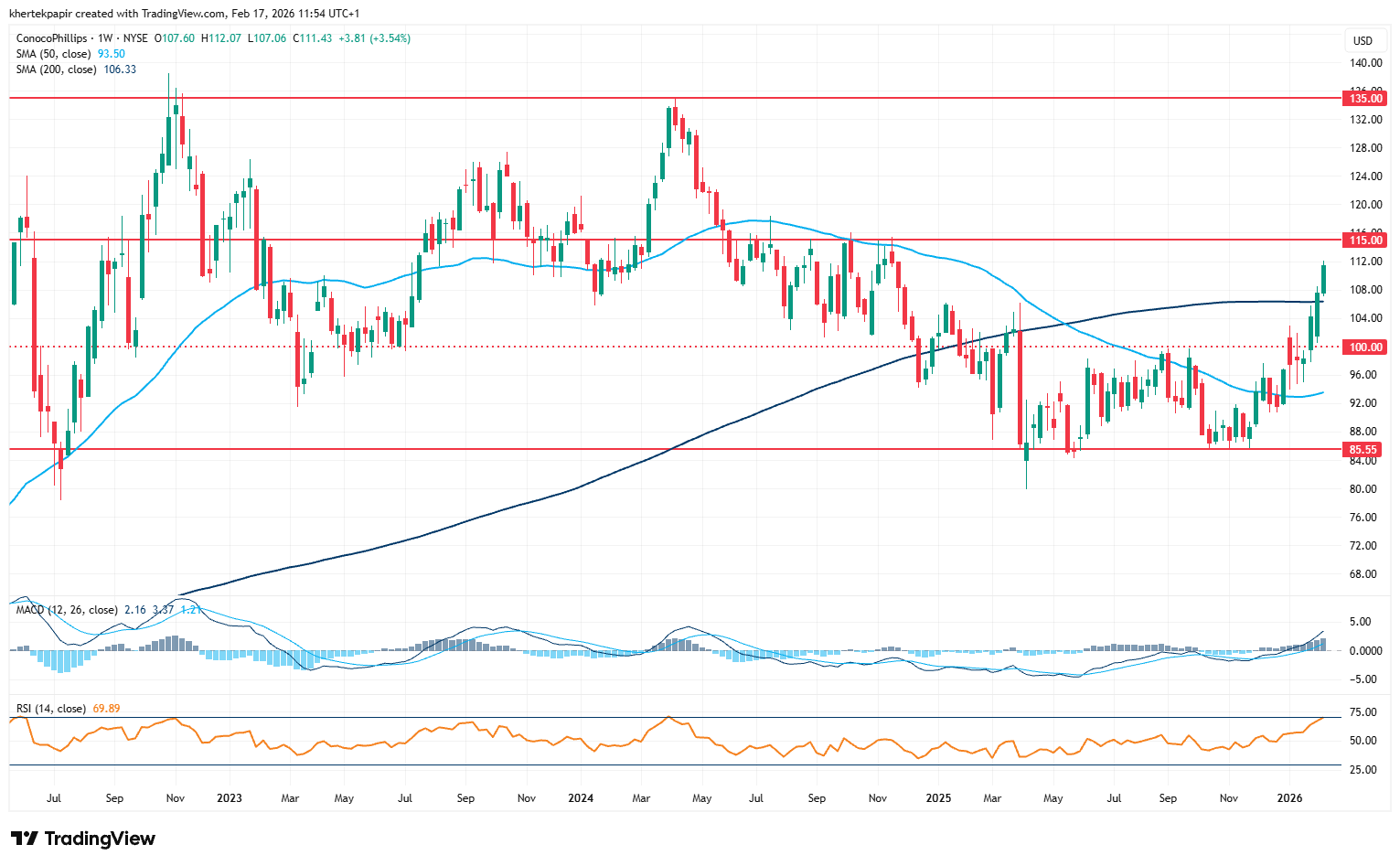The width and height of the screenshot is (1400, 866).
Task: Select the SMA (200, close) indicator legend
Action: pos(56,69)
